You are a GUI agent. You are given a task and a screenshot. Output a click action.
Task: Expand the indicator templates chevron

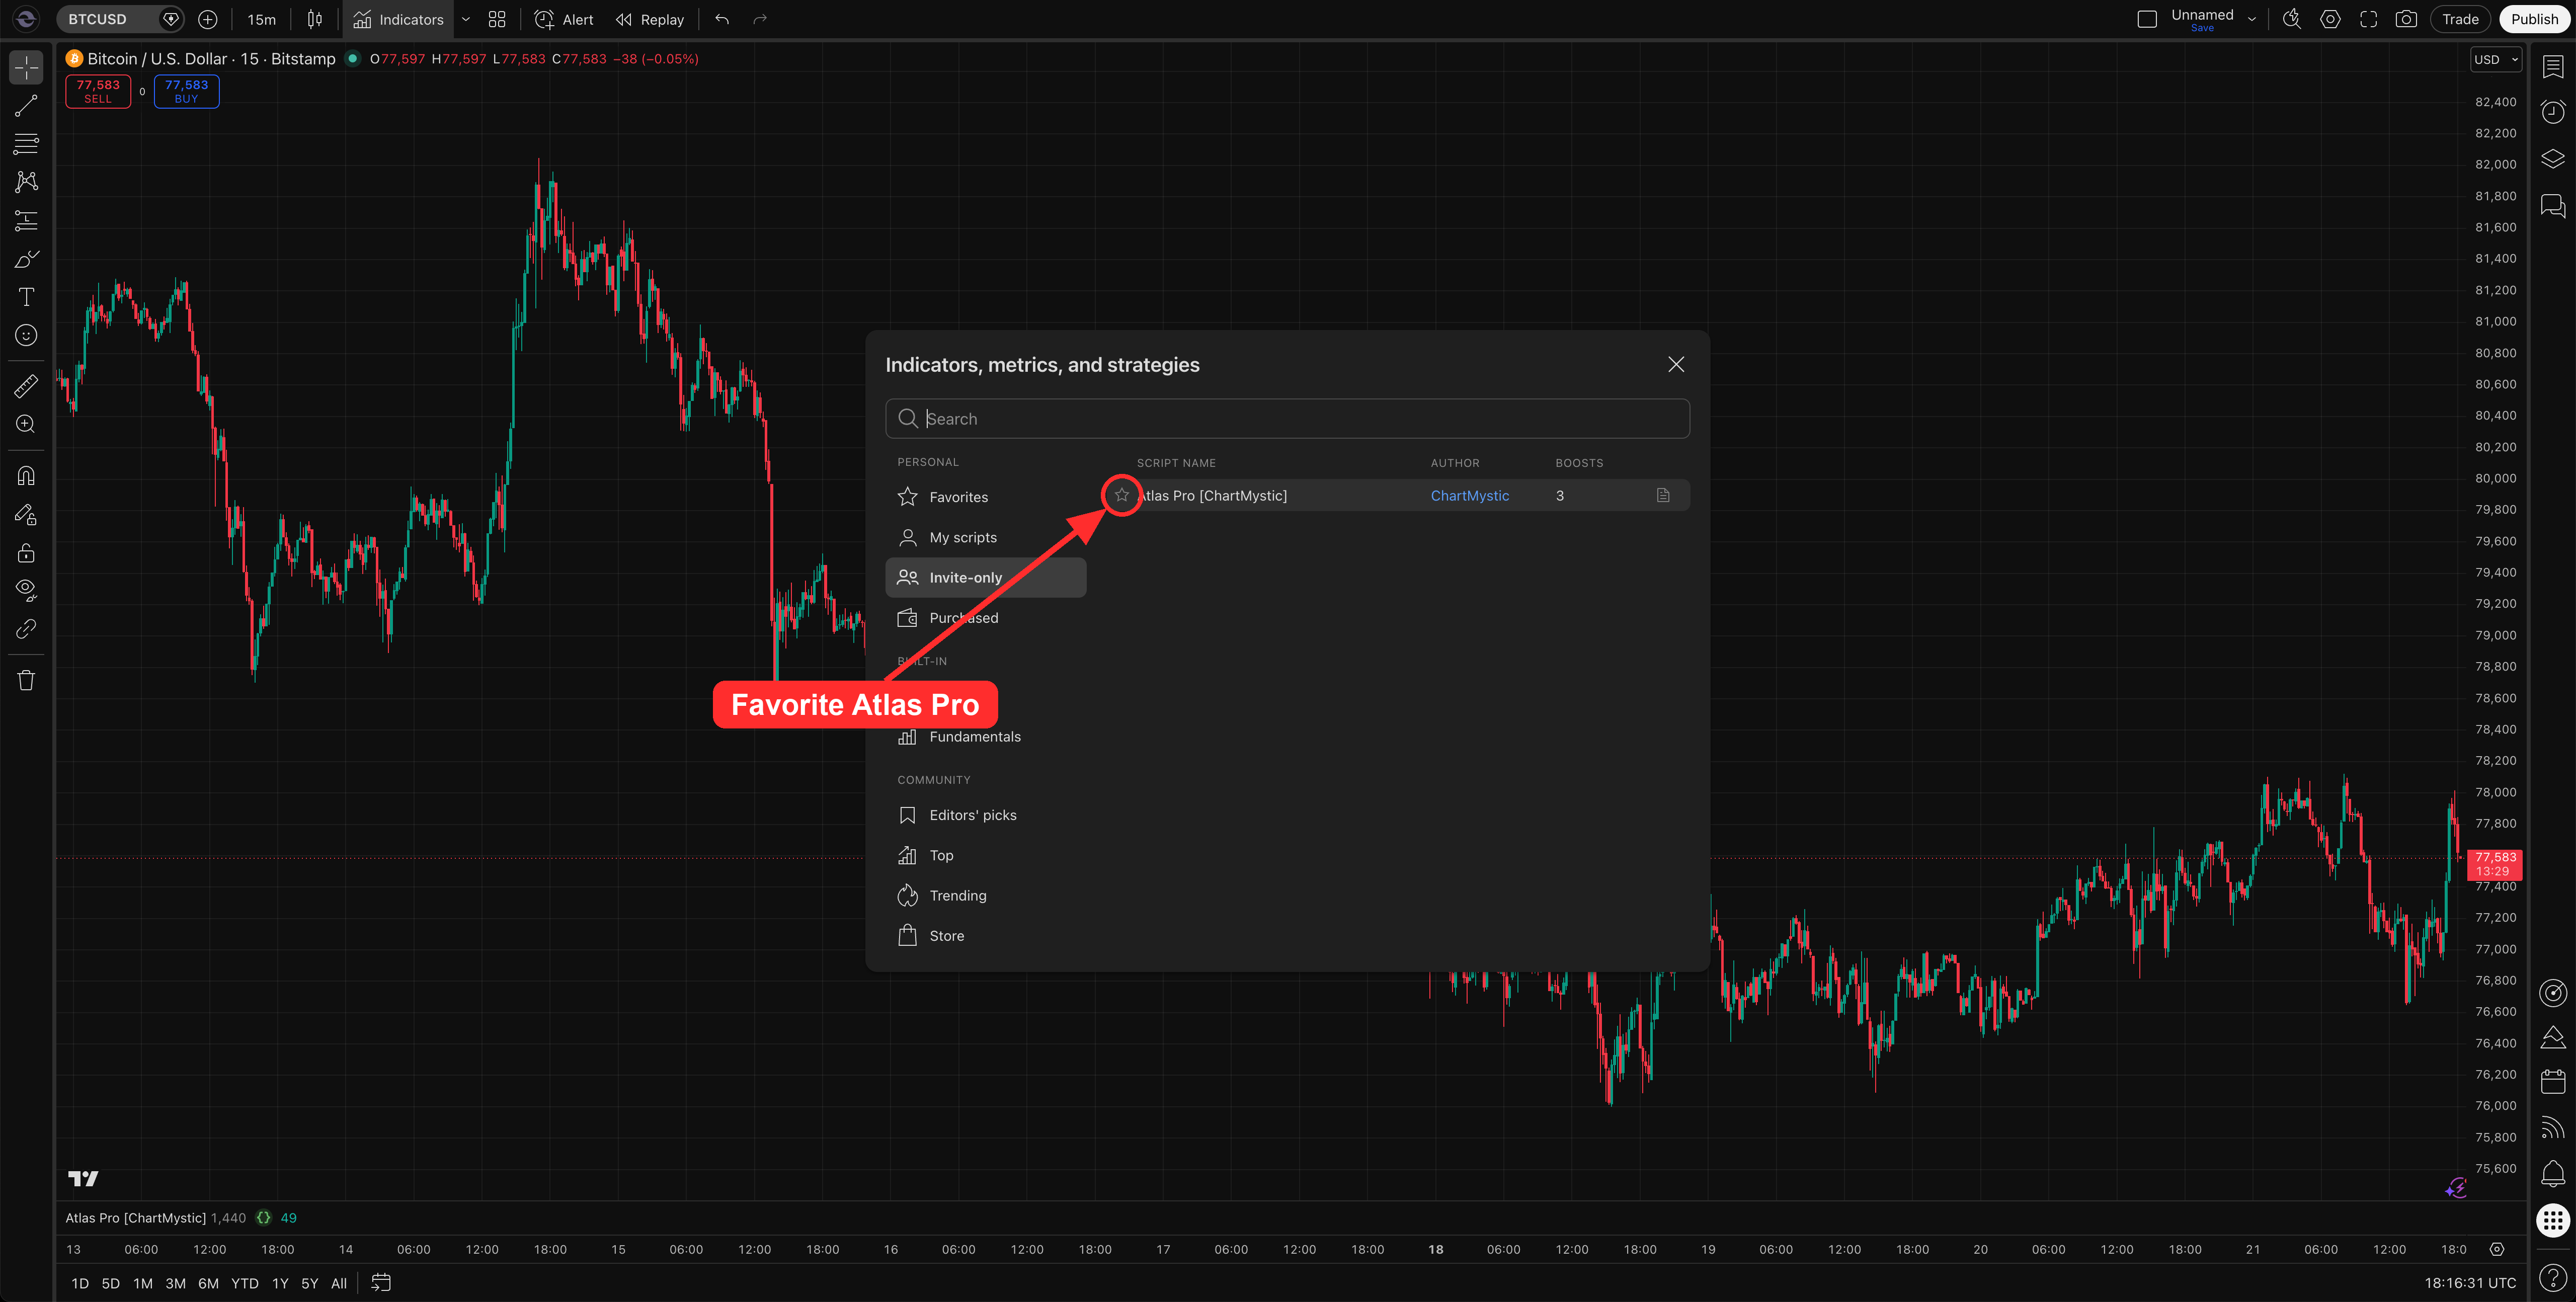(465, 19)
